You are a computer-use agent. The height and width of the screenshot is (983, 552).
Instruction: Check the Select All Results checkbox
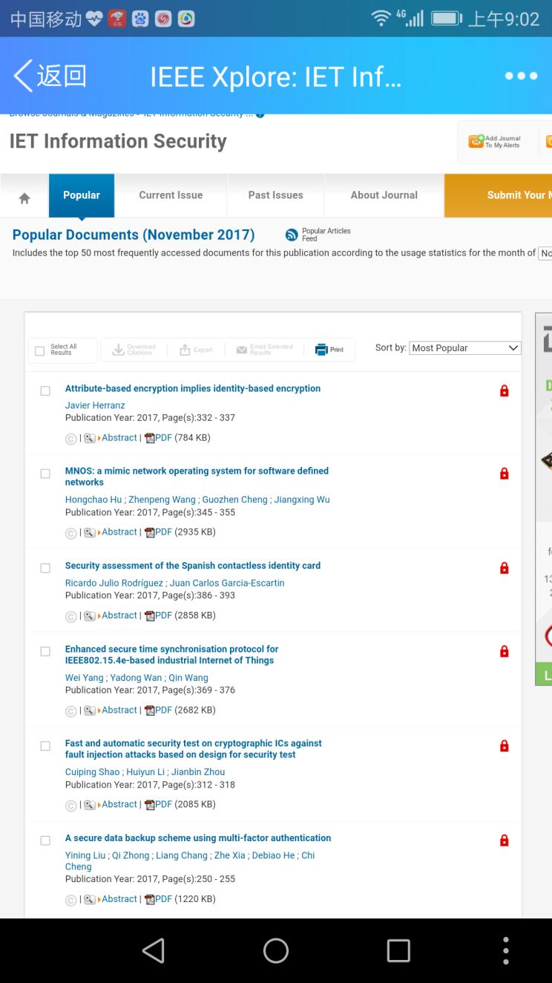coord(40,351)
